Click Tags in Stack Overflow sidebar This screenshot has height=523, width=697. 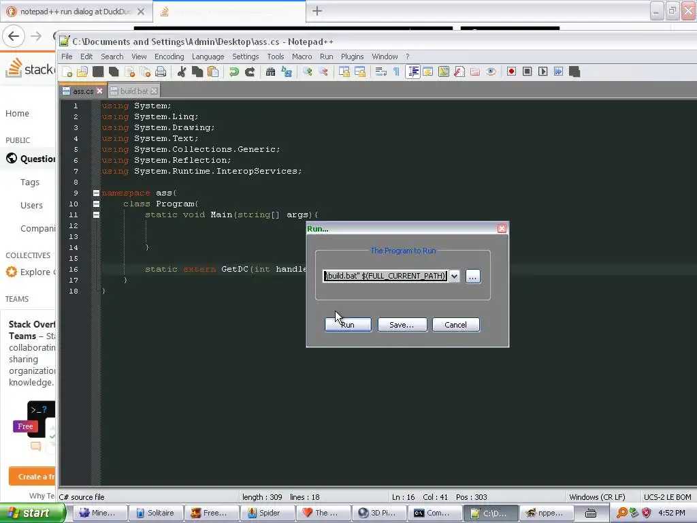(30, 183)
